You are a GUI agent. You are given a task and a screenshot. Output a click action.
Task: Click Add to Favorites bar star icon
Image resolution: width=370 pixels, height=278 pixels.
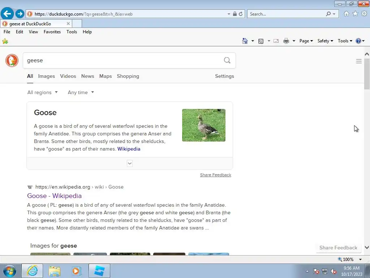5,41
